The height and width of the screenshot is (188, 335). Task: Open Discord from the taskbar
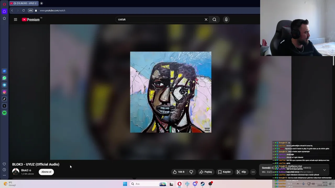coord(195,184)
